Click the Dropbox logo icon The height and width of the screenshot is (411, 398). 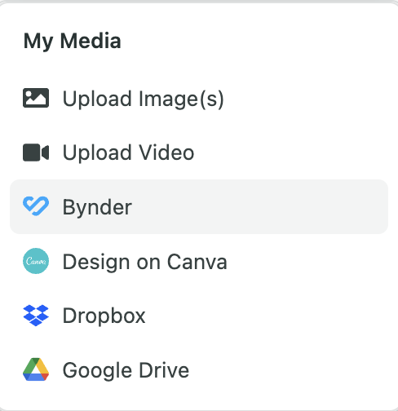point(36,316)
